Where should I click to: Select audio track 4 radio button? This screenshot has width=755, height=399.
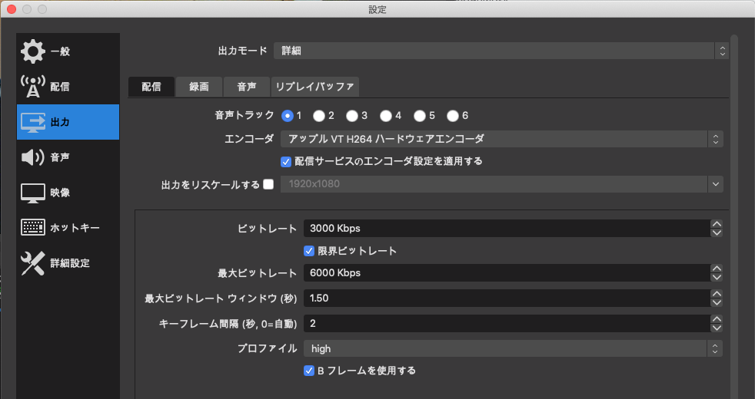pos(386,116)
